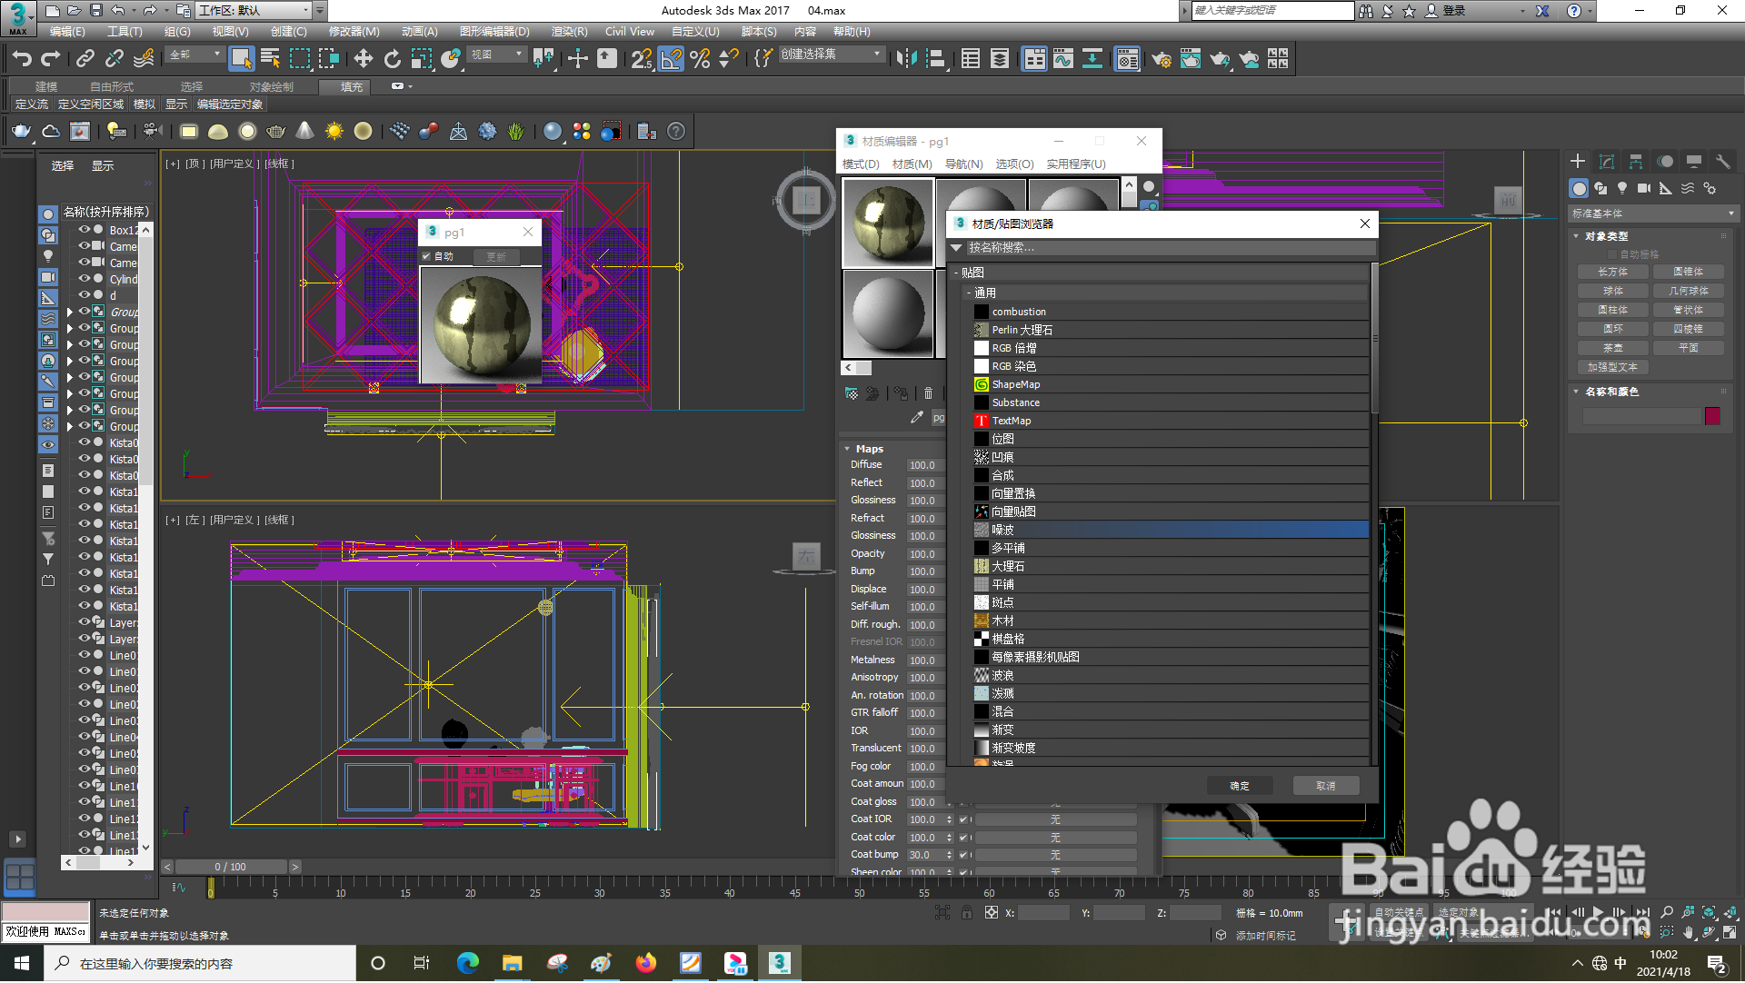
Task: Click the Undo arrow in main toolbar
Action: [x=22, y=59]
